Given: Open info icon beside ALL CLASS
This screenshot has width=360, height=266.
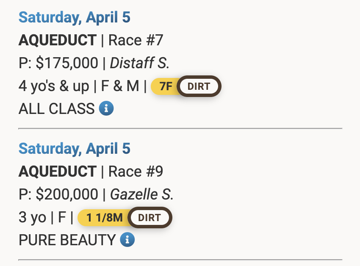Looking at the screenshot, I should pos(106,109).
